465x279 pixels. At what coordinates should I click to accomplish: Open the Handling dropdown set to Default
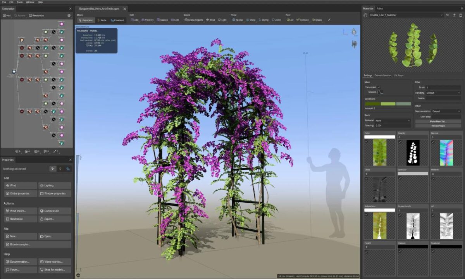[x=443, y=93]
